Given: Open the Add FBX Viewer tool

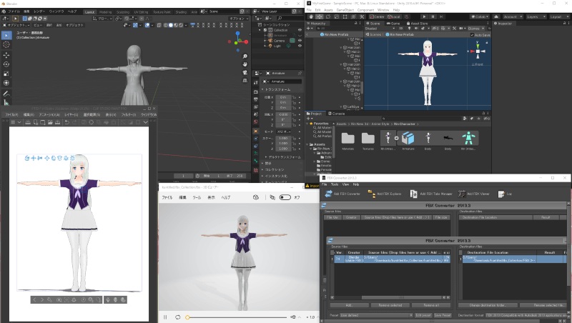Looking at the screenshot, I should (470, 194).
